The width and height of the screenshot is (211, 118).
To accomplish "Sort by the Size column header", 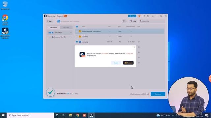I will 109,27.
